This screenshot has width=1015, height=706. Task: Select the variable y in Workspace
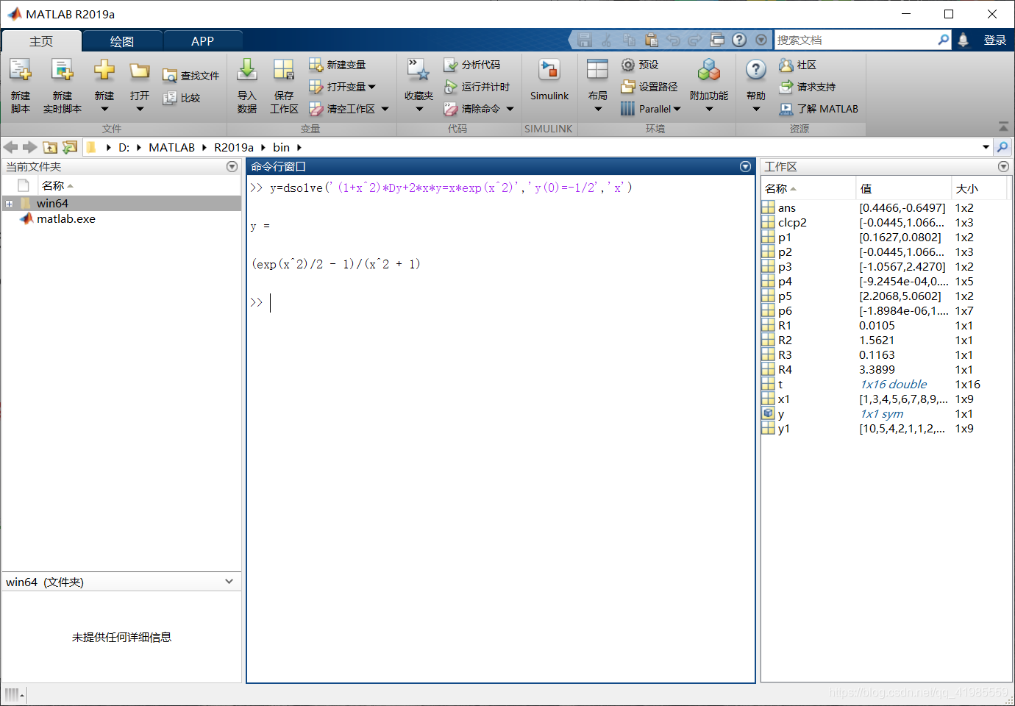coord(781,414)
